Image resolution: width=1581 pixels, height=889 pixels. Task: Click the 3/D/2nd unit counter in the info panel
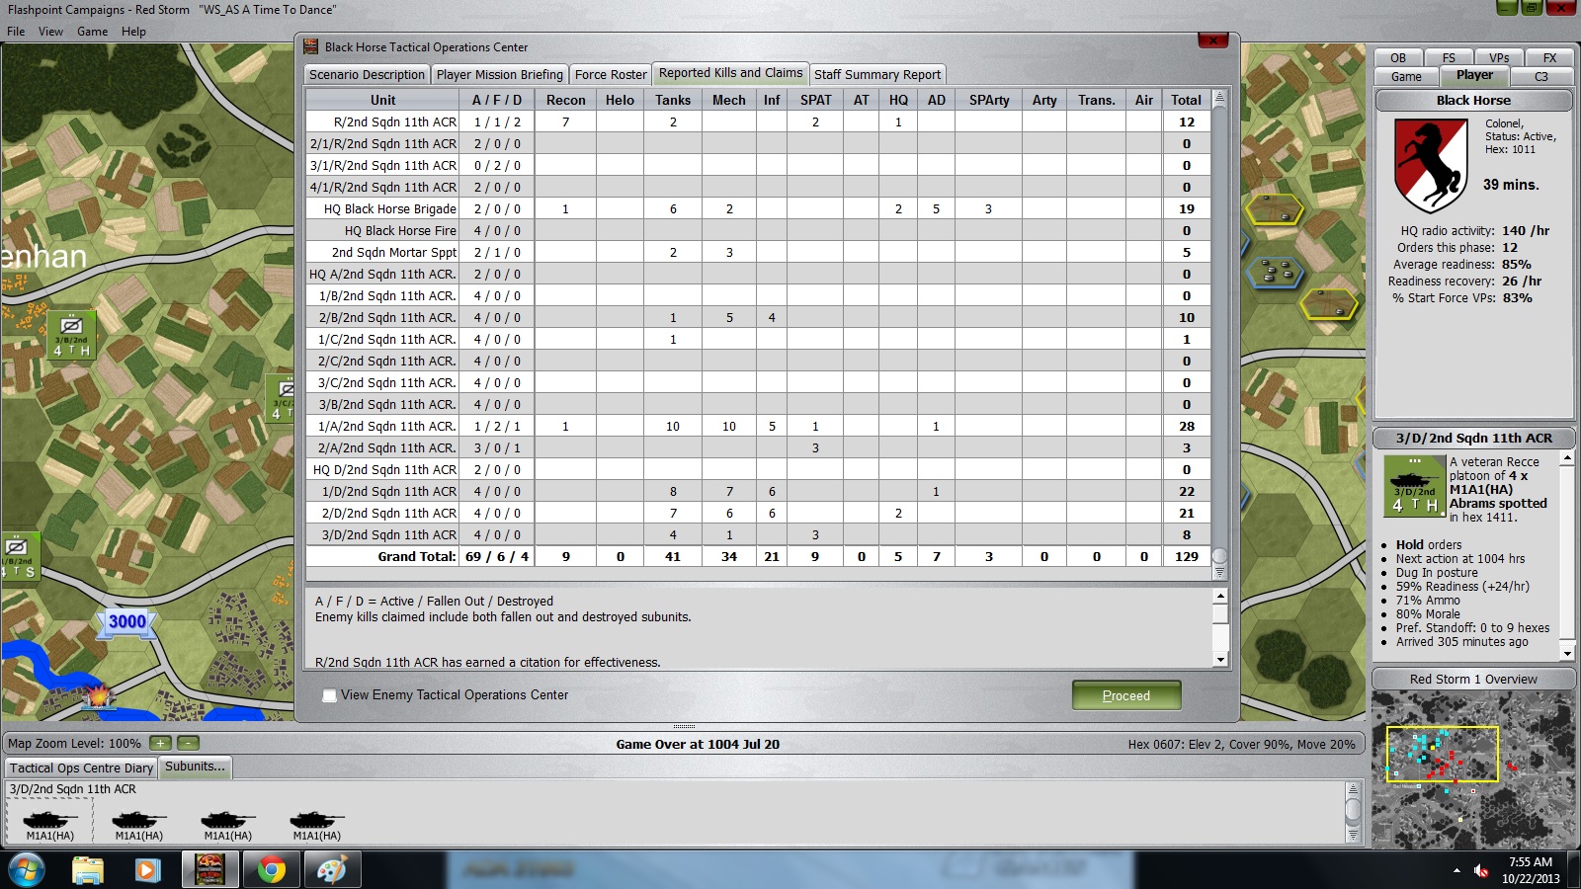click(1415, 486)
